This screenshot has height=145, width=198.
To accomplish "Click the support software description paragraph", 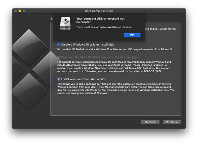I will [x=114, y=67].
